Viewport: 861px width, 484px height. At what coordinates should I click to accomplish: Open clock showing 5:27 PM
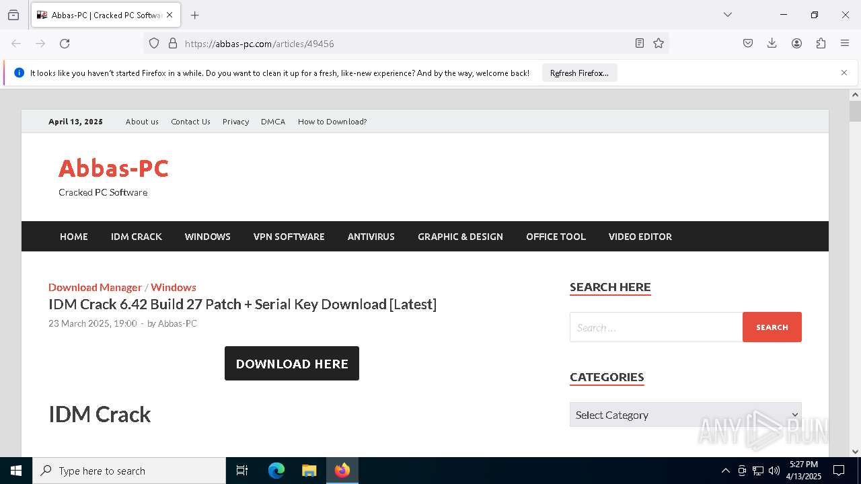tap(804, 471)
